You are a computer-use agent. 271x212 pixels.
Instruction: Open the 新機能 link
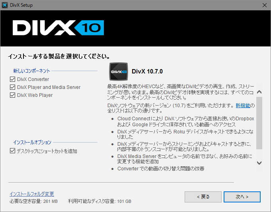(243, 105)
